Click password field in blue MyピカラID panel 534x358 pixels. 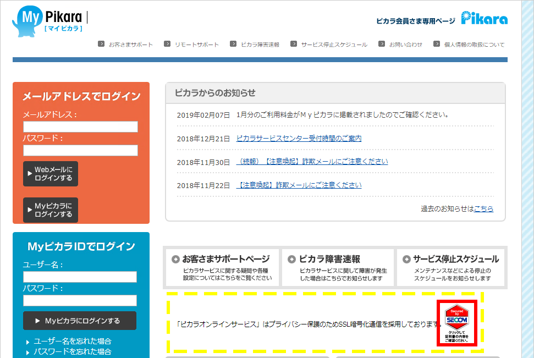[80, 300]
